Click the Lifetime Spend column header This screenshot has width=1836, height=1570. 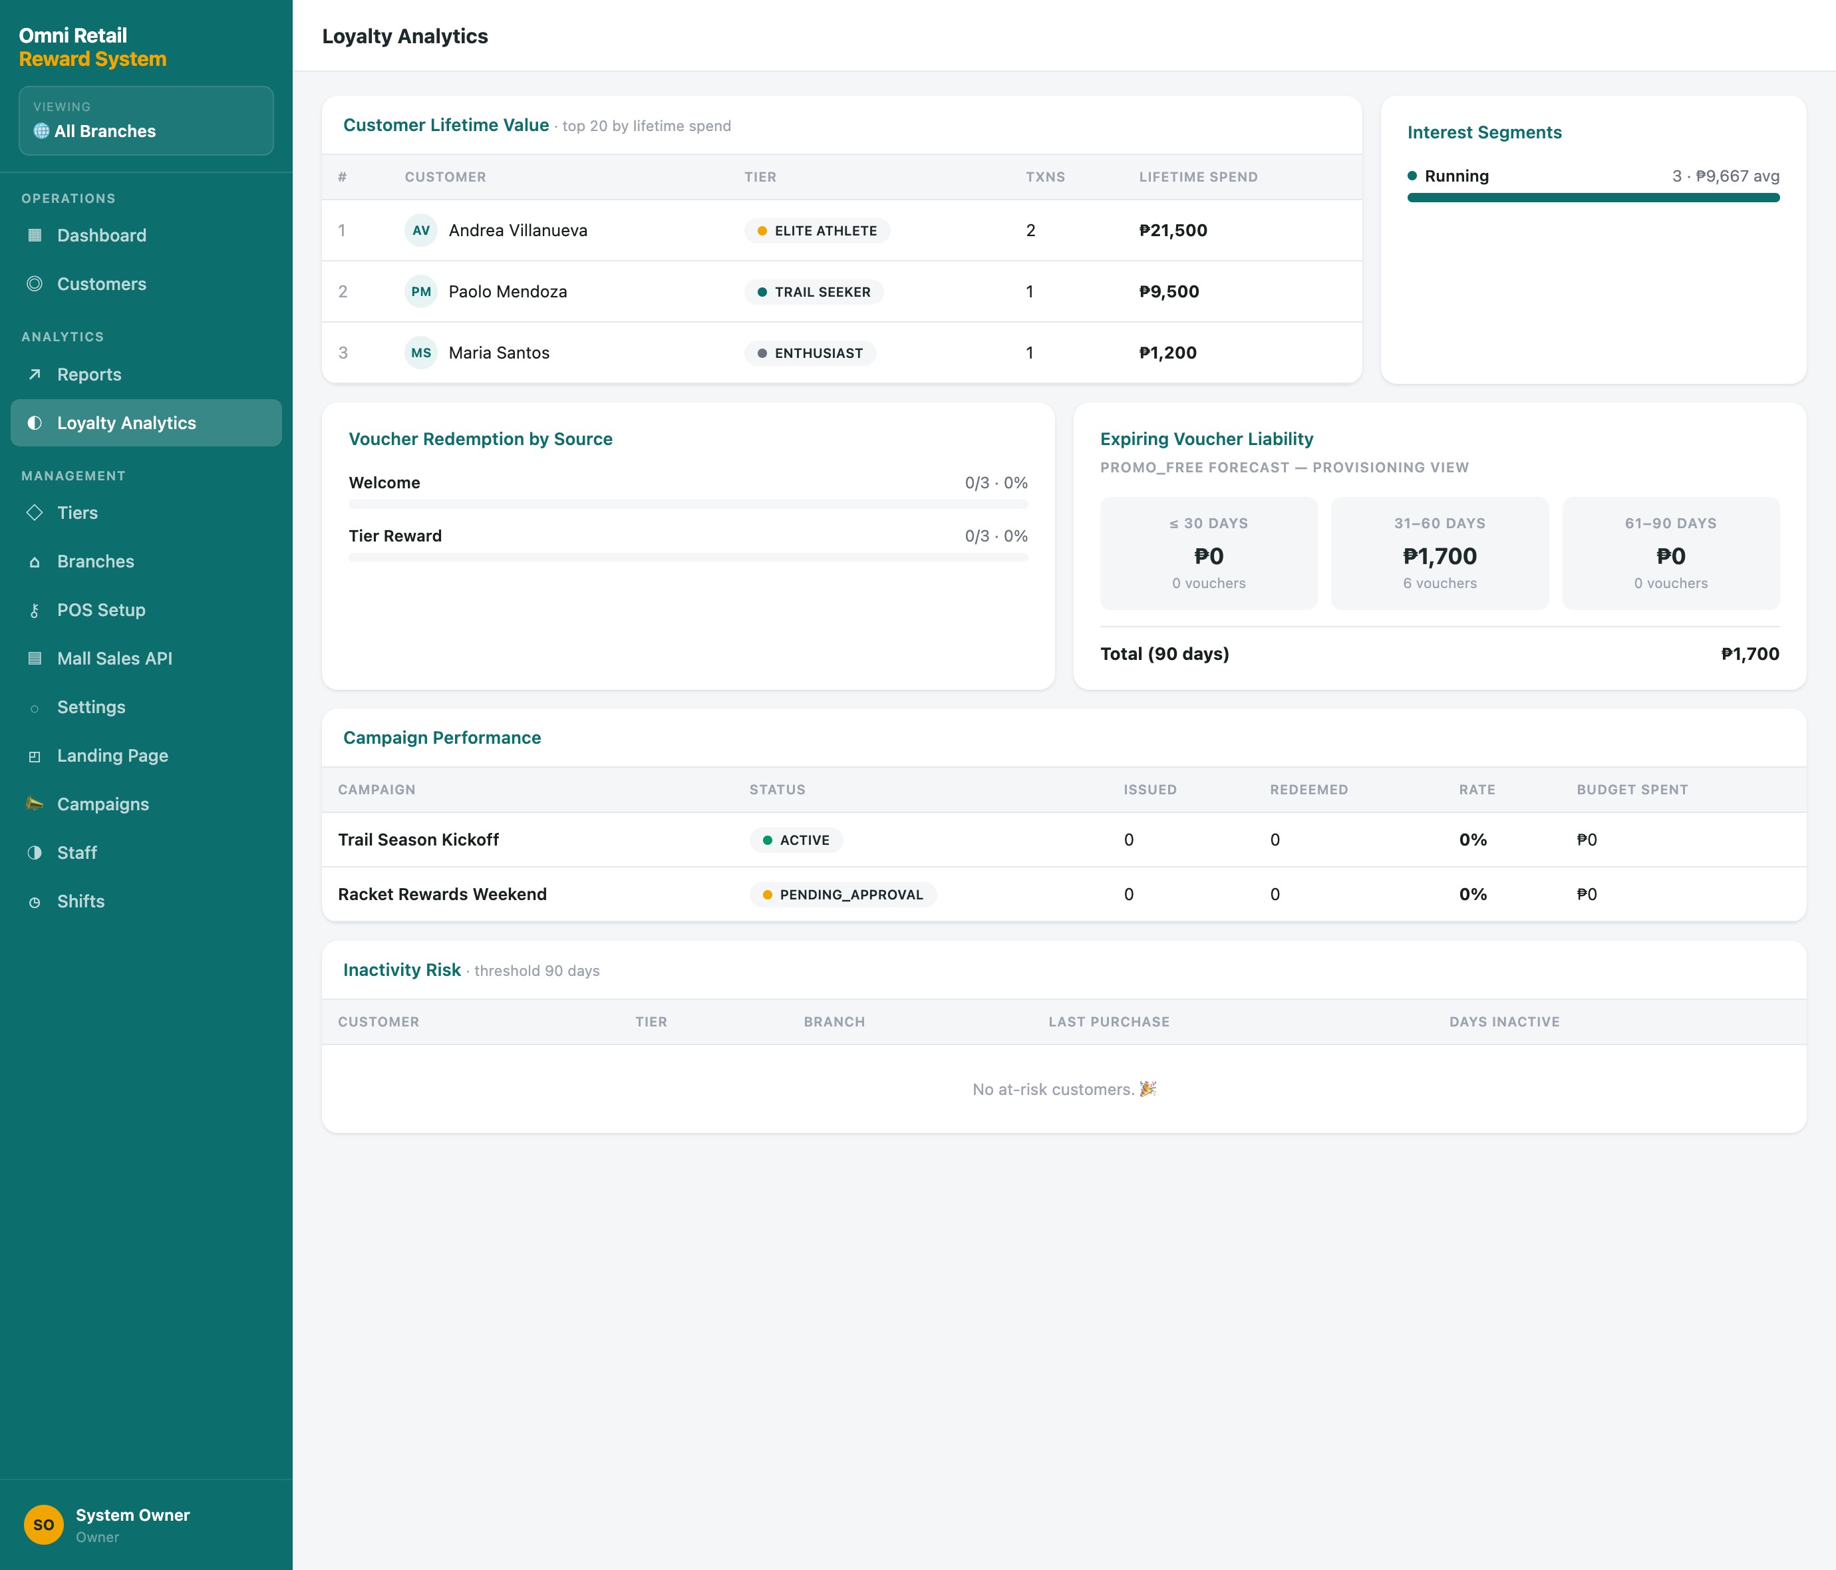[x=1198, y=177]
